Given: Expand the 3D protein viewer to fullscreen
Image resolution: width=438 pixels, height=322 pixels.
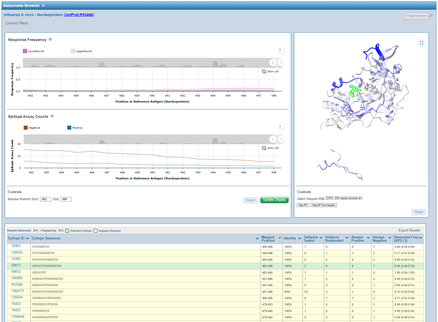Looking at the screenshot, I should pyautogui.click(x=421, y=43).
